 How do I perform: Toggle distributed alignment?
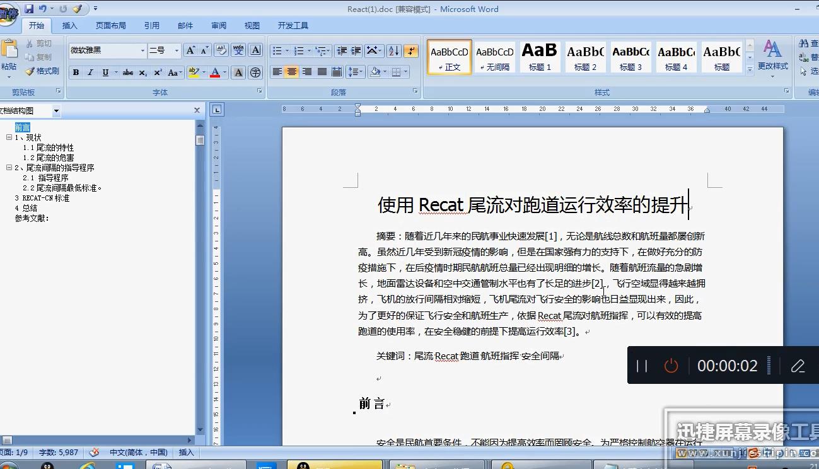pyautogui.click(x=337, y=72)
